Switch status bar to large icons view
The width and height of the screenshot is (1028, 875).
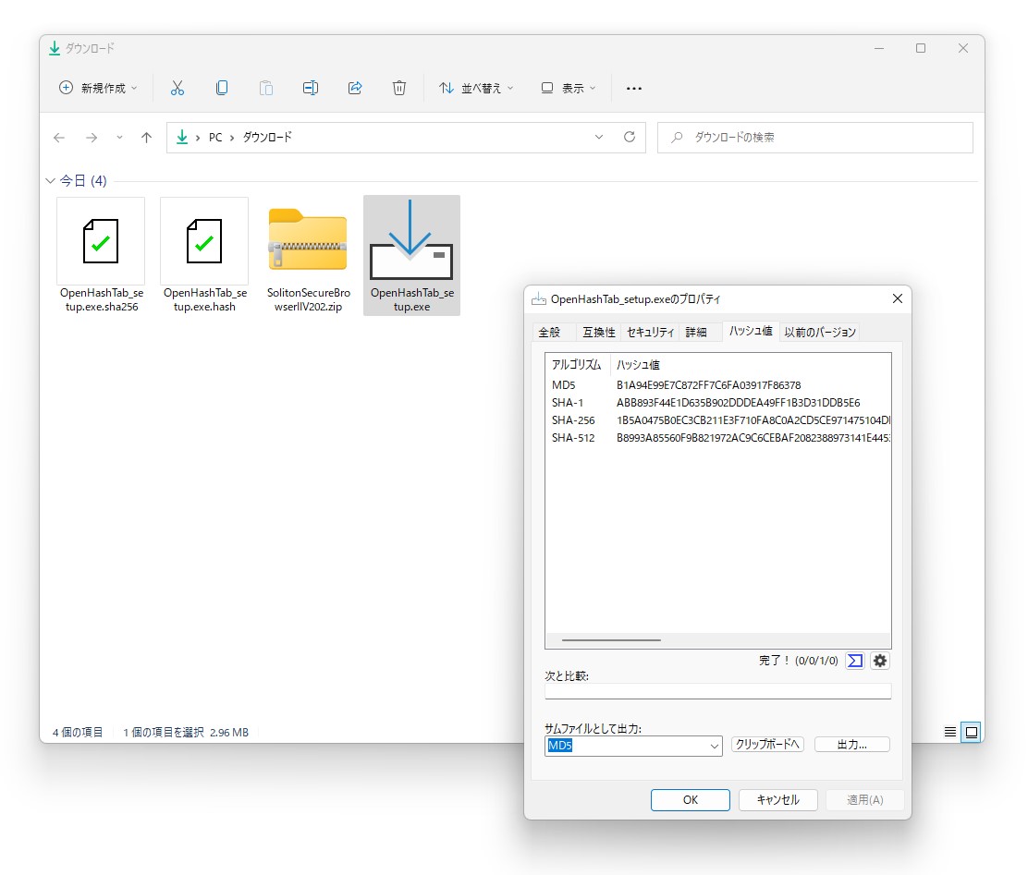(971, 732)
